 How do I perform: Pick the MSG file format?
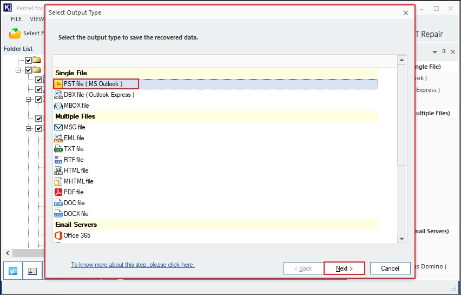(x=215, y=127)
